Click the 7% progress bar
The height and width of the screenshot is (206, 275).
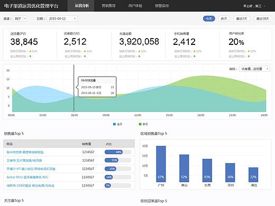point(118,185)
